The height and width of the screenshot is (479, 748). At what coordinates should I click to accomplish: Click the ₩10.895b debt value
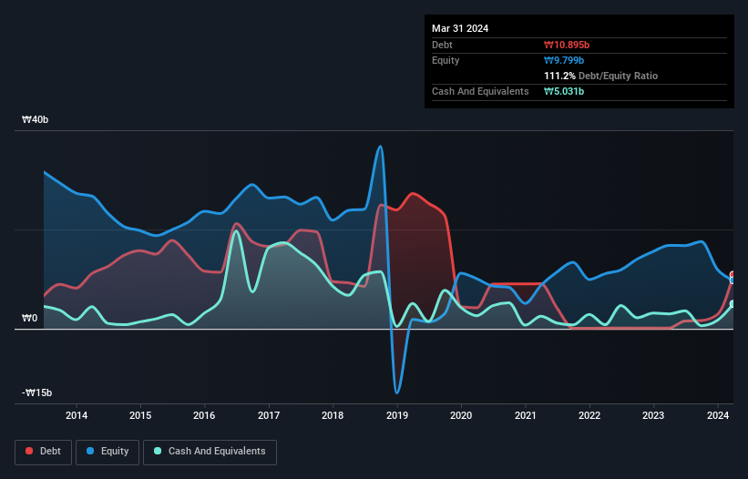point(567,45)
